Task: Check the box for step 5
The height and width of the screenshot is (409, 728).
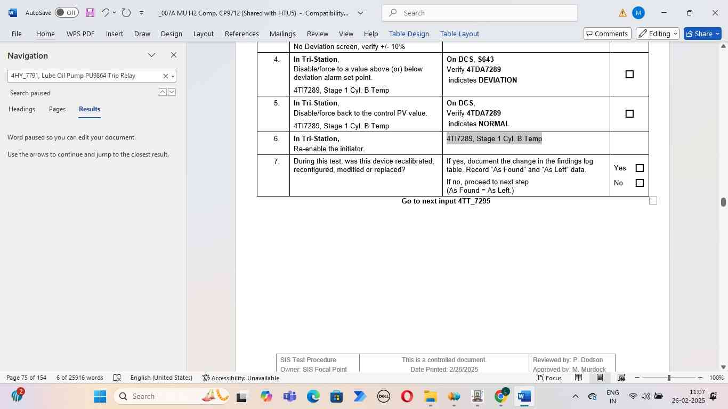Action: click(629, 114)
